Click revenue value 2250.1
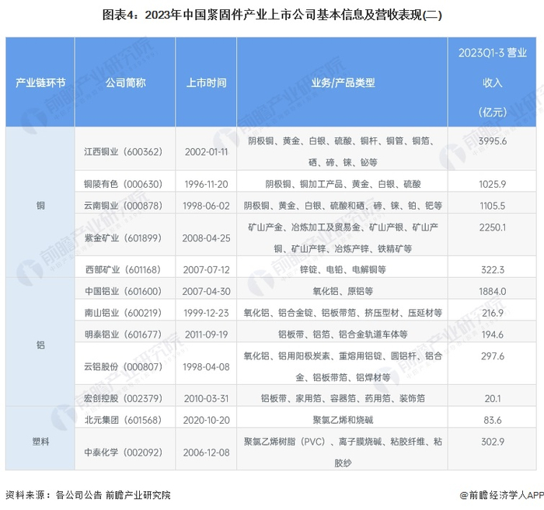Viewport: 544px width, 510px height. pos(492,227)
